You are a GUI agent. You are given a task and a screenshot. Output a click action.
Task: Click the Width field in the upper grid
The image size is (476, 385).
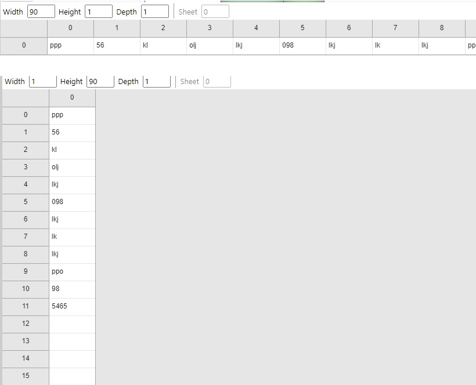coord(41,12)
